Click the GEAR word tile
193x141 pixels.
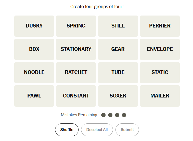118,49
